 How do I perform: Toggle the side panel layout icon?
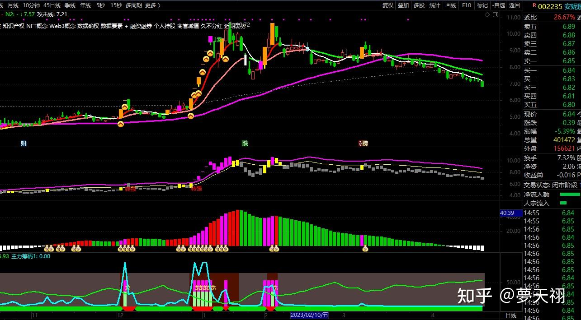click(x=496, y=14)
